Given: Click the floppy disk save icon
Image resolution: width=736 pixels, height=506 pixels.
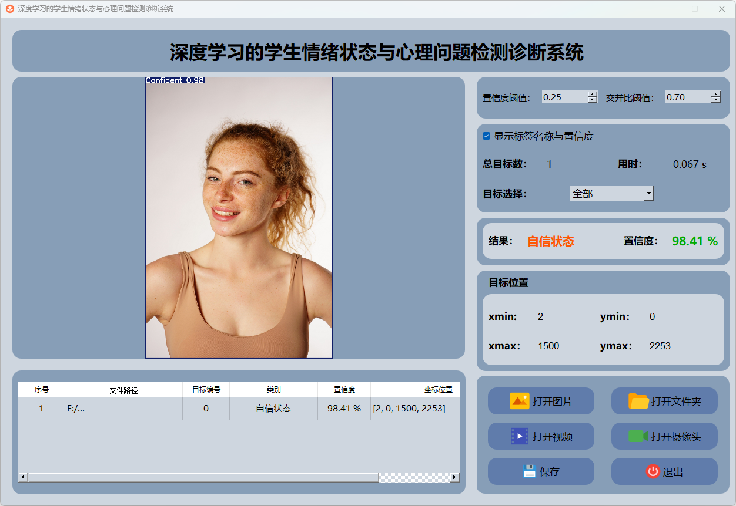Looking at the screenshot, I should 529,471.
